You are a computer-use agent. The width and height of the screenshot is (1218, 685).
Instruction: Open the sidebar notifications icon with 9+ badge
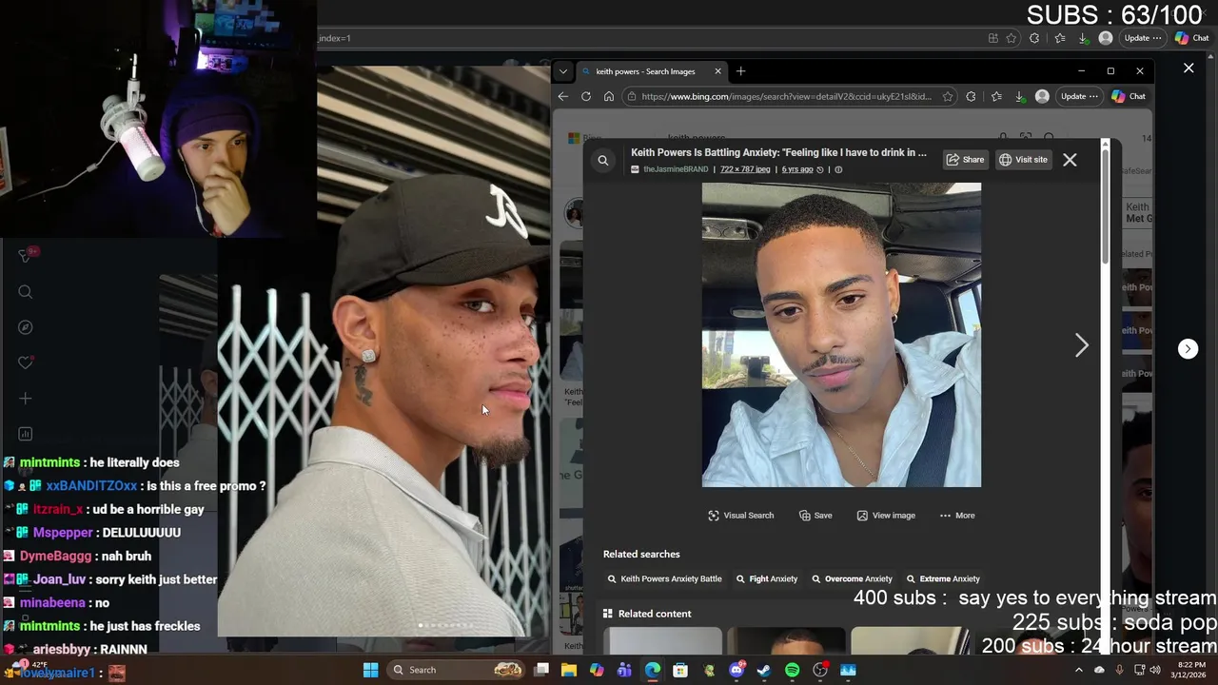26,255
